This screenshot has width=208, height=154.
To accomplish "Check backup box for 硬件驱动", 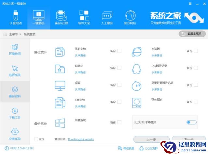I will tap(196, 102).
